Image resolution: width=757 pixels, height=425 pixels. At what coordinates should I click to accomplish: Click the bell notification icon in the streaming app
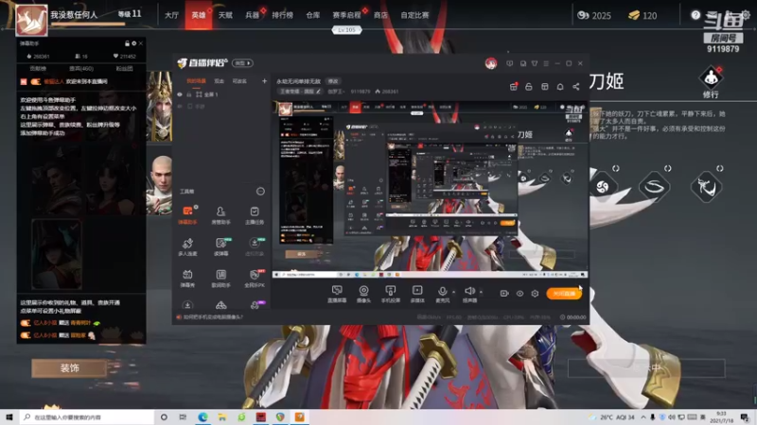560,87
